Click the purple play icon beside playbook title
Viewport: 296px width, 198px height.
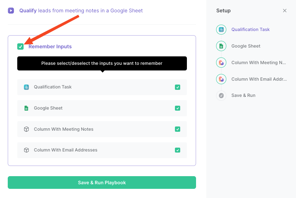pyautogui.click(x=11, y=11)
